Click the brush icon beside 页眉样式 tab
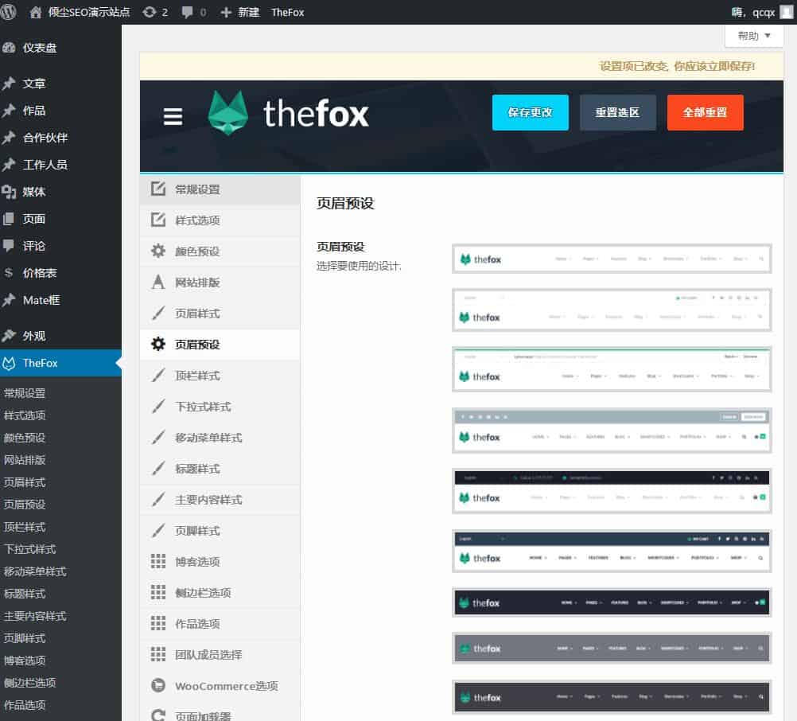797x721 pixels. (x=158, y=313)
